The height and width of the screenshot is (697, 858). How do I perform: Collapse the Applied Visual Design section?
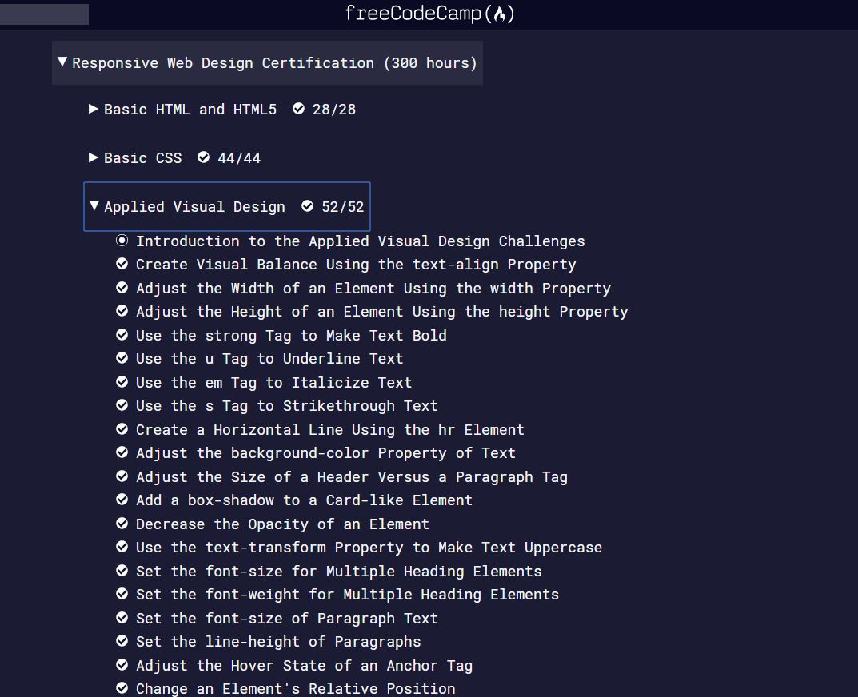click(227, 206)
